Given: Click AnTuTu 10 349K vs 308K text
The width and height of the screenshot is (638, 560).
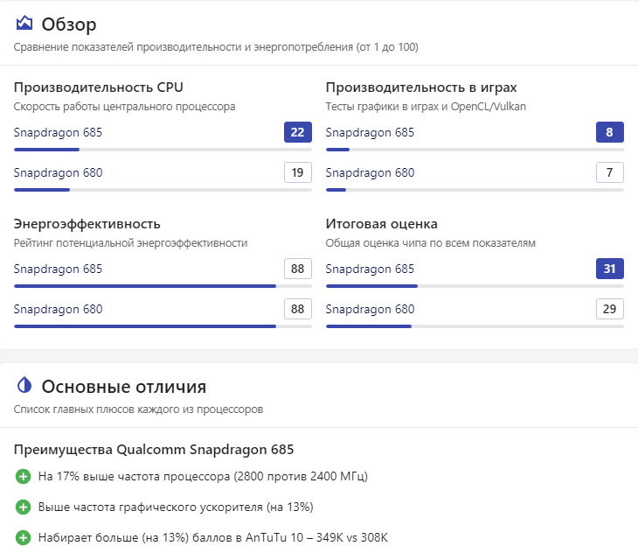Looking at the screenshot, I should coord(212,537).
